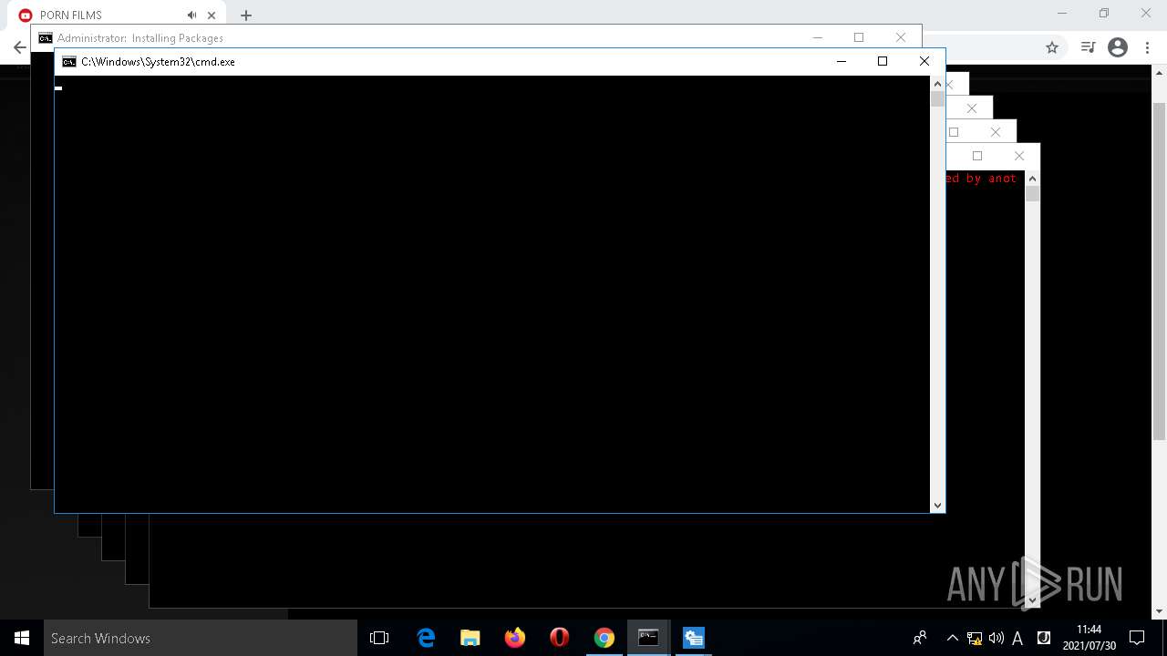This screenshot has width=1167, height=656.
Task: Minimize the Chrome browser window
Action: (x=1062, y=13)
